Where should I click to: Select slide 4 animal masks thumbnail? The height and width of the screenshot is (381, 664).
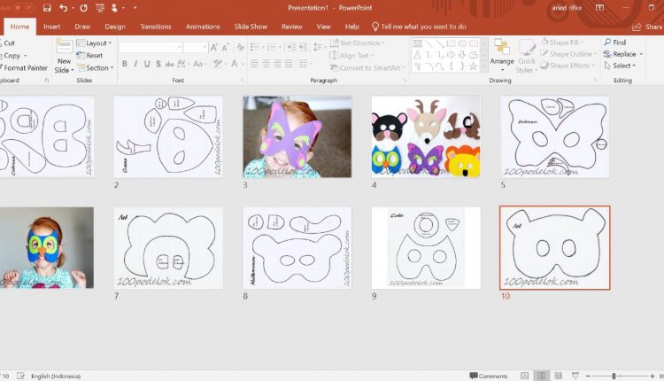[x=426, y=136]
